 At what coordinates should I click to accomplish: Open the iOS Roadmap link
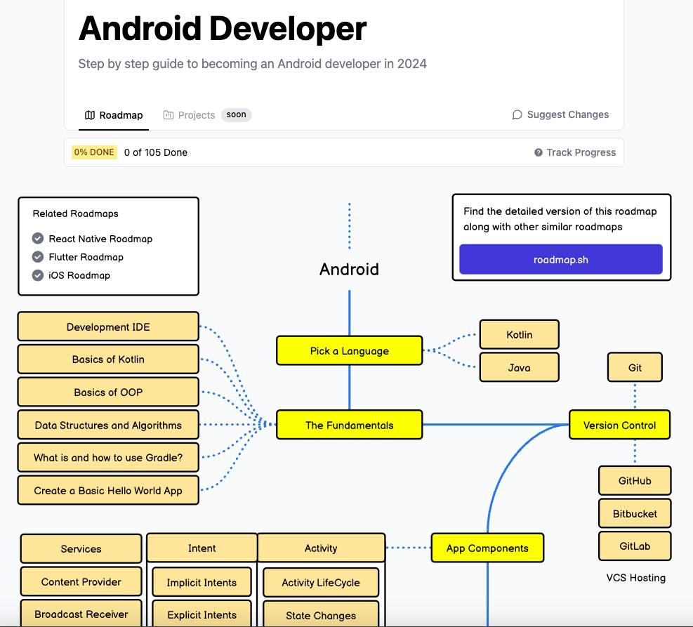(79, 275)
